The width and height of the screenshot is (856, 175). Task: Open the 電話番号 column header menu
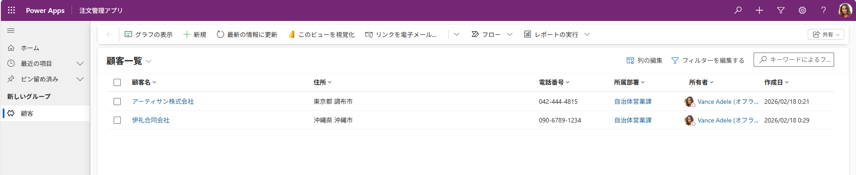(x=554, y=82)
